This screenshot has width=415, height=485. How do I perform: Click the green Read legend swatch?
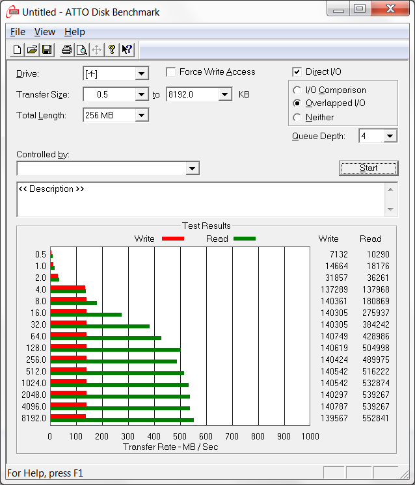pos(245,239)
